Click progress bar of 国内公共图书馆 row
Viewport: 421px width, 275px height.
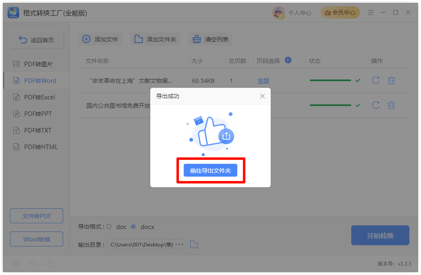click(330, 105)
